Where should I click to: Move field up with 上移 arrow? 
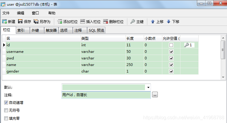[x=153, y=21]
